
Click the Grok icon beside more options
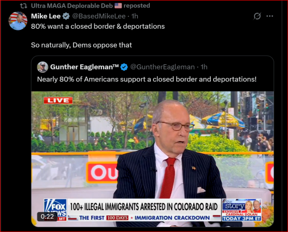tap(257, 16)
